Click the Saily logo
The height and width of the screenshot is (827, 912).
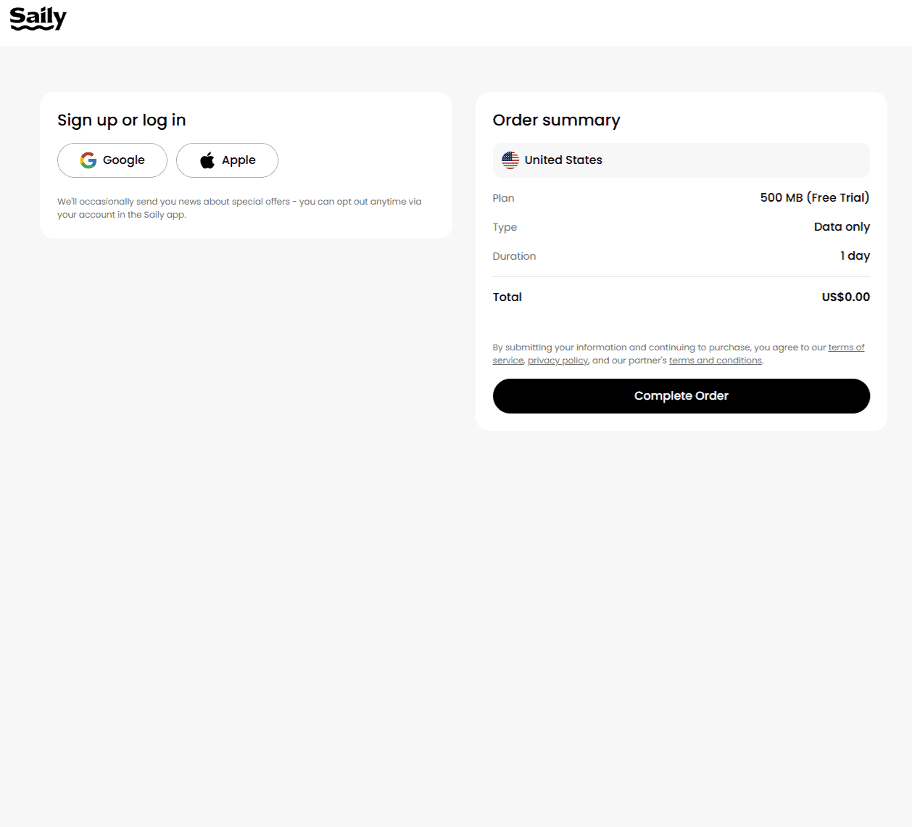tap(38, 19)
